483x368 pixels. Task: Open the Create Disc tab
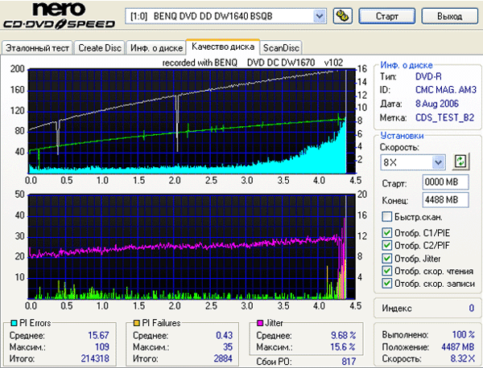tap(99, 48)
